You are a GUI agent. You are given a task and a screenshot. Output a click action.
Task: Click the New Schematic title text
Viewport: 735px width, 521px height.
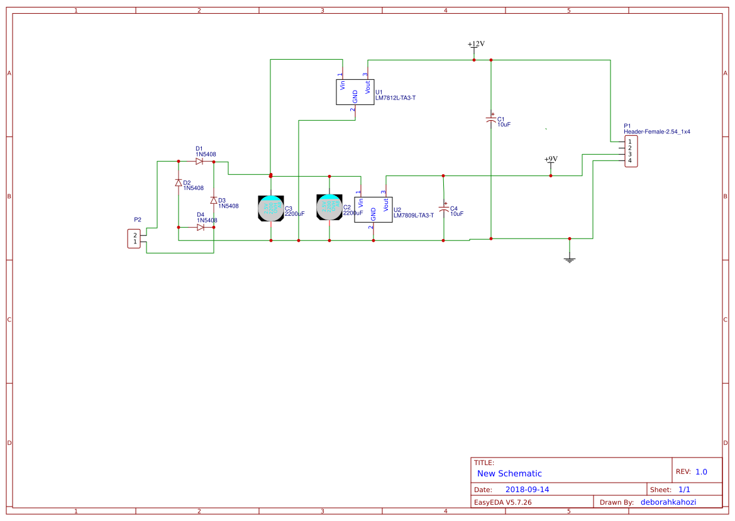[x=509, y=473]
